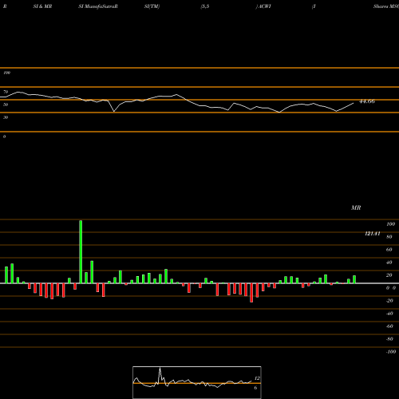Click the MR scale label 60
Viewport: 399px width, 399px height.
[389, 250]
